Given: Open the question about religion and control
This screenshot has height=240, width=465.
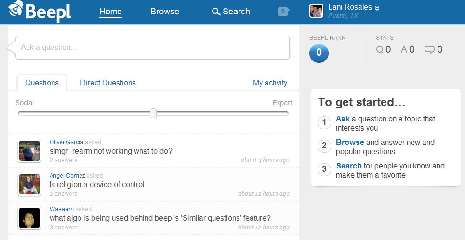Looking at the screenshot, I should (97, 184).
